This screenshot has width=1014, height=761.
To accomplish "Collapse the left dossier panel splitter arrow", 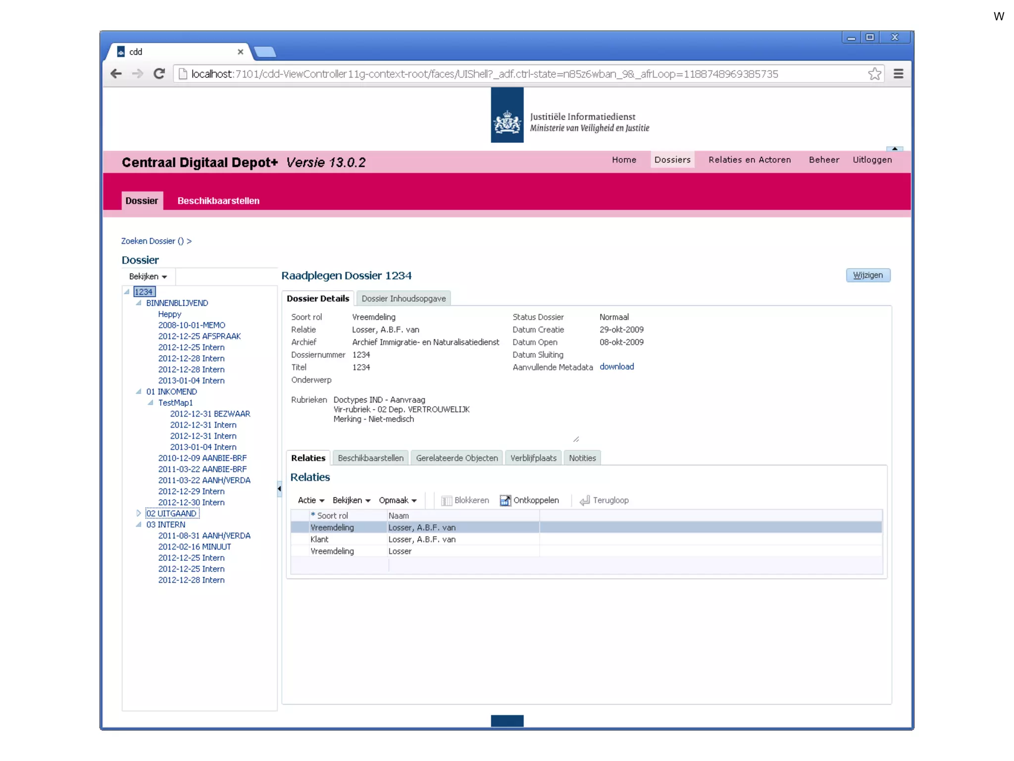I will pos(279,489).
